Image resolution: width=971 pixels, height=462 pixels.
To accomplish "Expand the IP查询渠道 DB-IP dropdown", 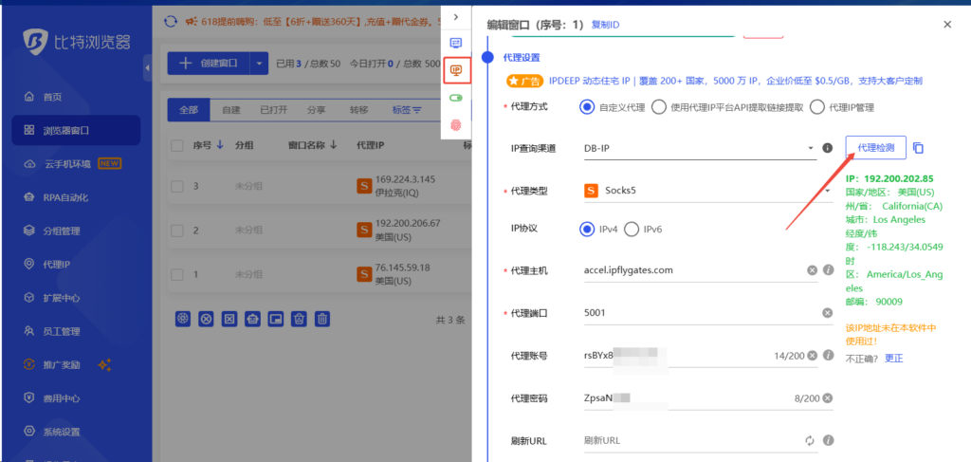I will click(698, 149).
